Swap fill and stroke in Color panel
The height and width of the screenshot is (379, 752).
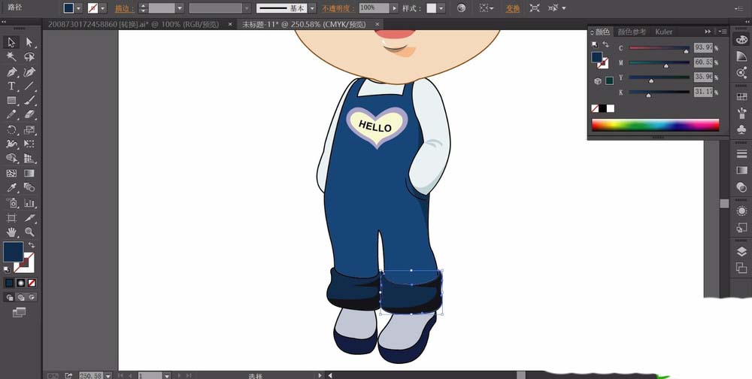click(605, 44)
